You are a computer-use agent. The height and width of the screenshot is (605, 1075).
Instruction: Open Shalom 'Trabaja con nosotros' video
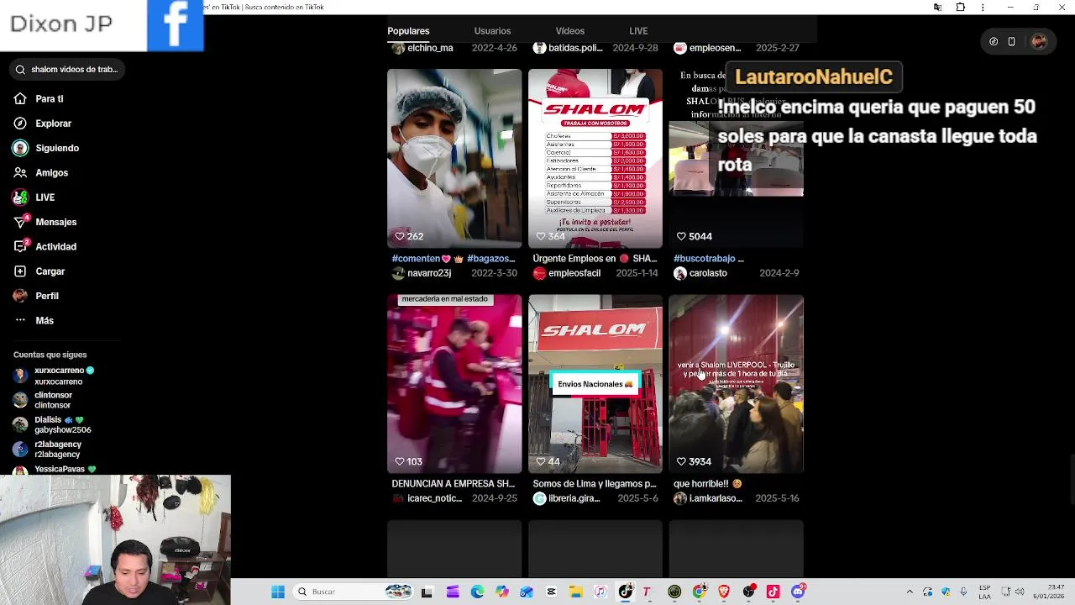point(595,159)
